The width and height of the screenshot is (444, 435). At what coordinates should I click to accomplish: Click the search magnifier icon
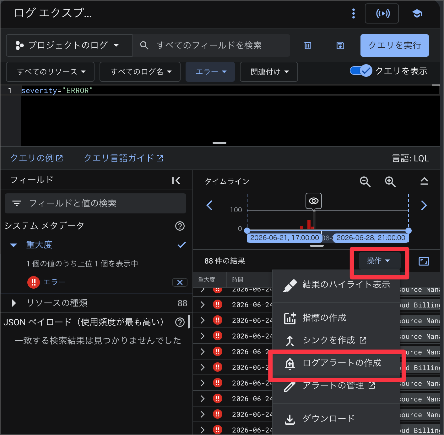[x=144, y=45]
